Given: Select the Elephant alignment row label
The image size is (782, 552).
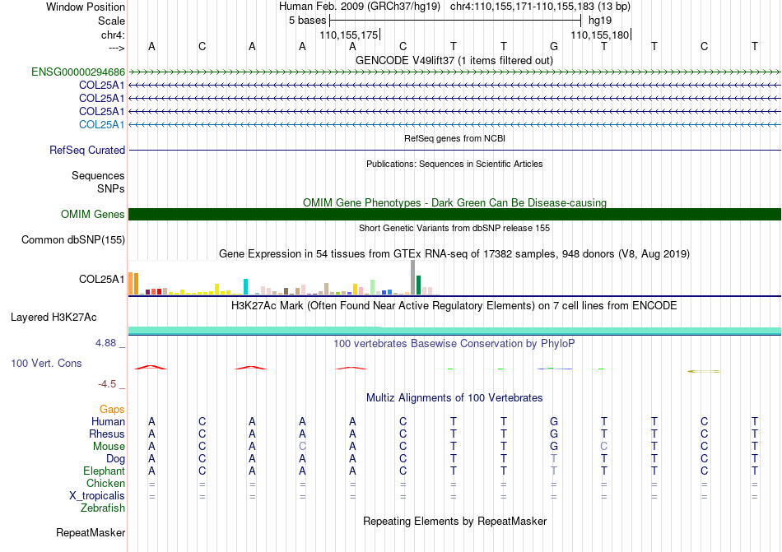Looking at the screenshot, I should [104, 471].
